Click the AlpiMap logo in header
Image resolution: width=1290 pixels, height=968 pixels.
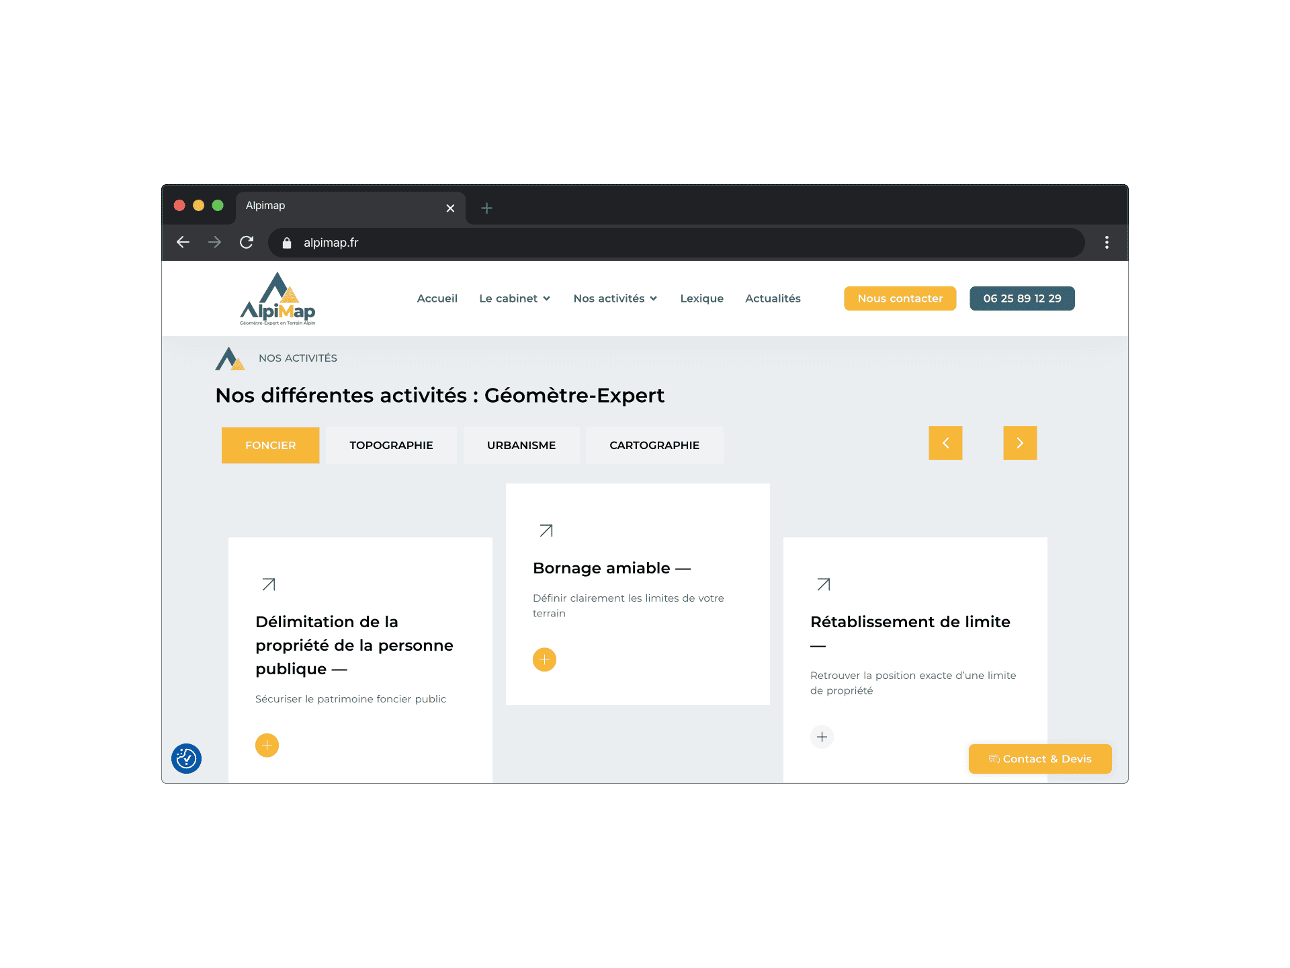pos(277,298)
